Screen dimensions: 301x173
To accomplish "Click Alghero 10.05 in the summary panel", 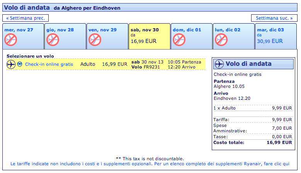I will point(229,86).
